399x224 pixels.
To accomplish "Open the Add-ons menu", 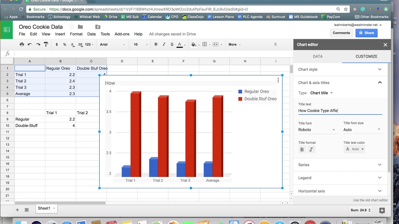I will (x=122, y=34).
